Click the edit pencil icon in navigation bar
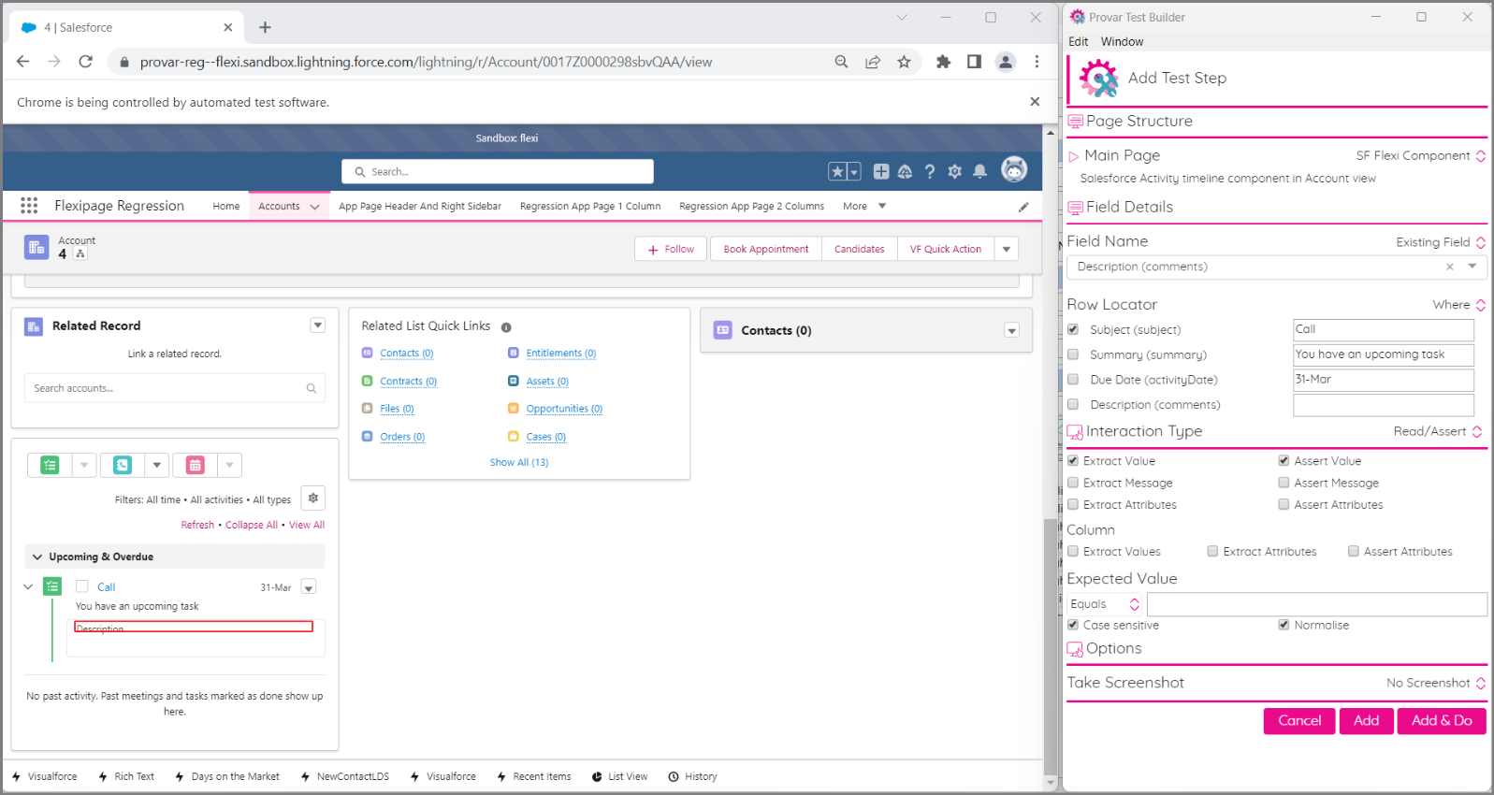The image size is (1494, 795). coord(1023,207)
